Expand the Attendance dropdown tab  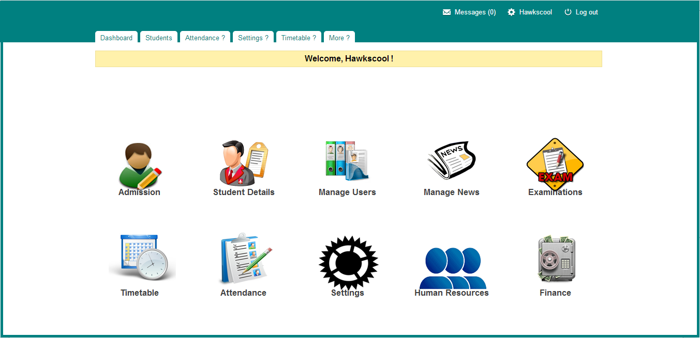coord(205,38)
